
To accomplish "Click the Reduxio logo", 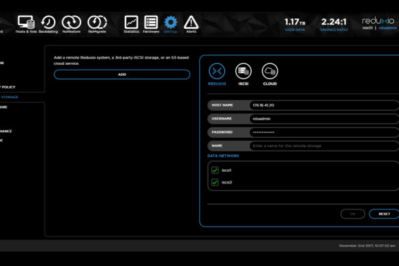I will (x=378, y=20).
